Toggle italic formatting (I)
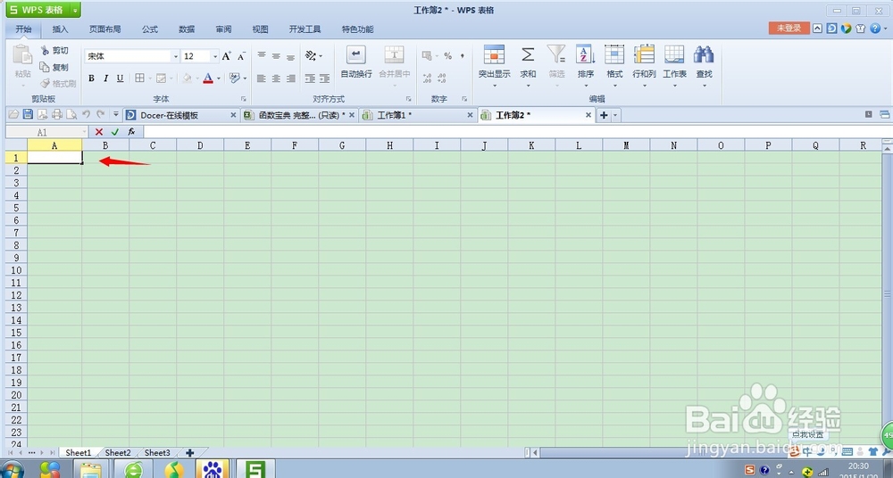The image size is (893, 478). coord(105,78)
